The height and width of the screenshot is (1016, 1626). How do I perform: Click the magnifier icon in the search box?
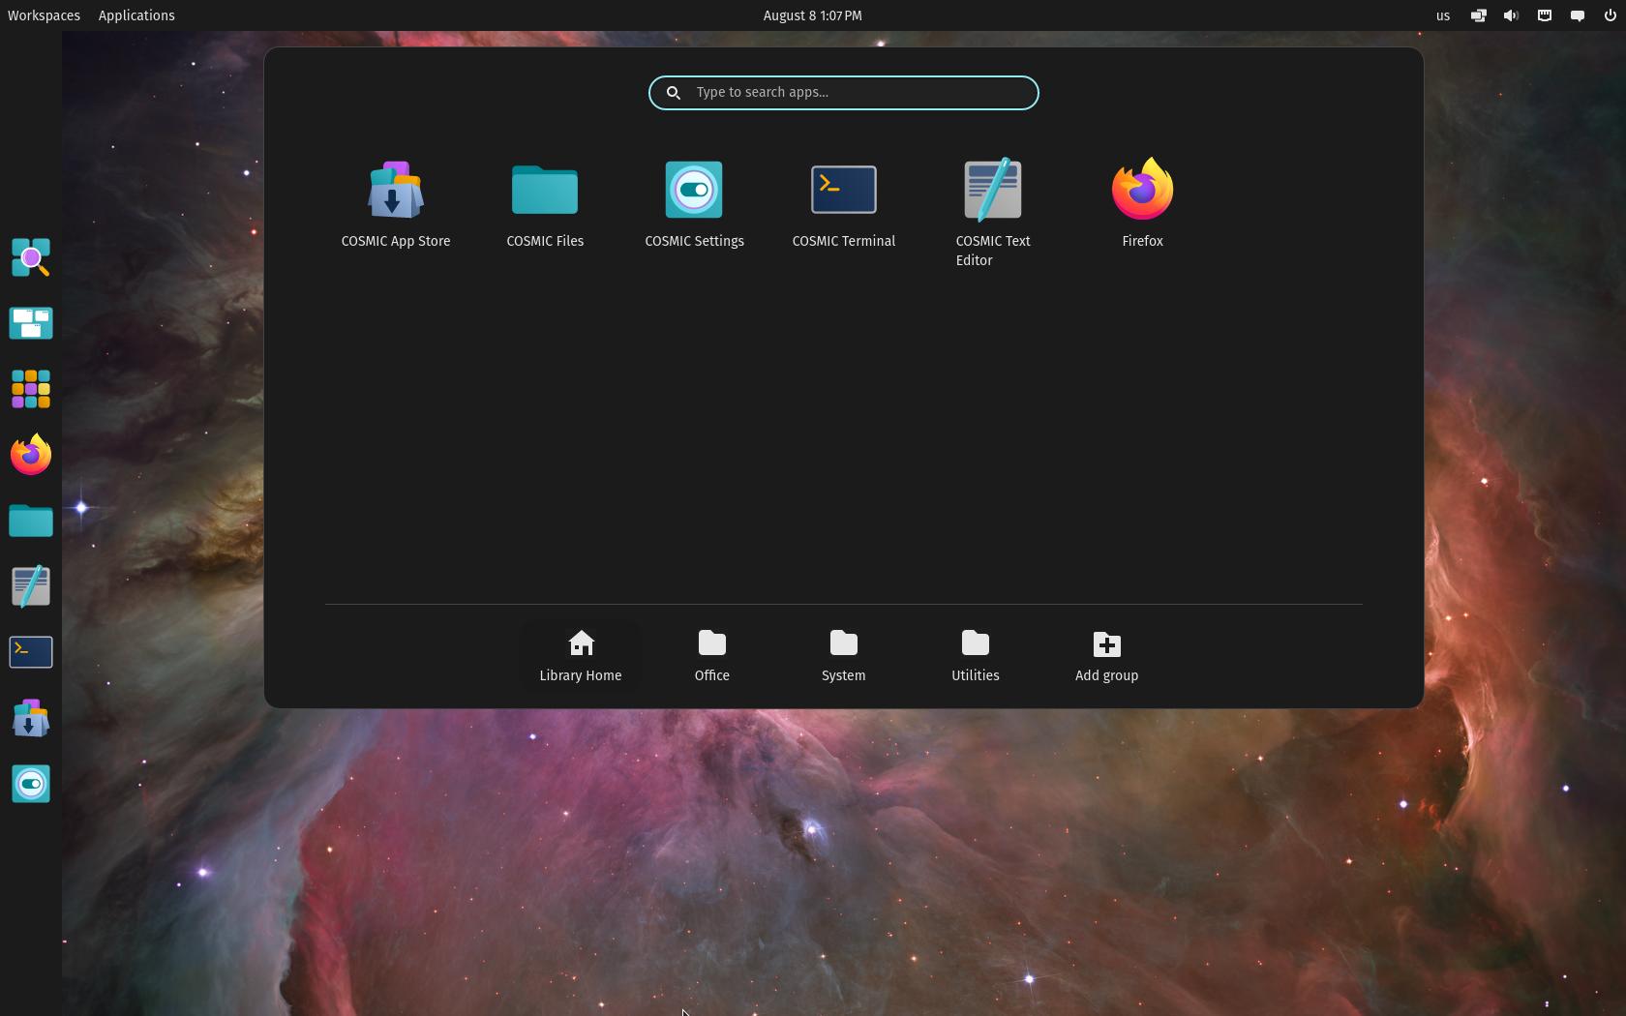click(x=674, y=93)
